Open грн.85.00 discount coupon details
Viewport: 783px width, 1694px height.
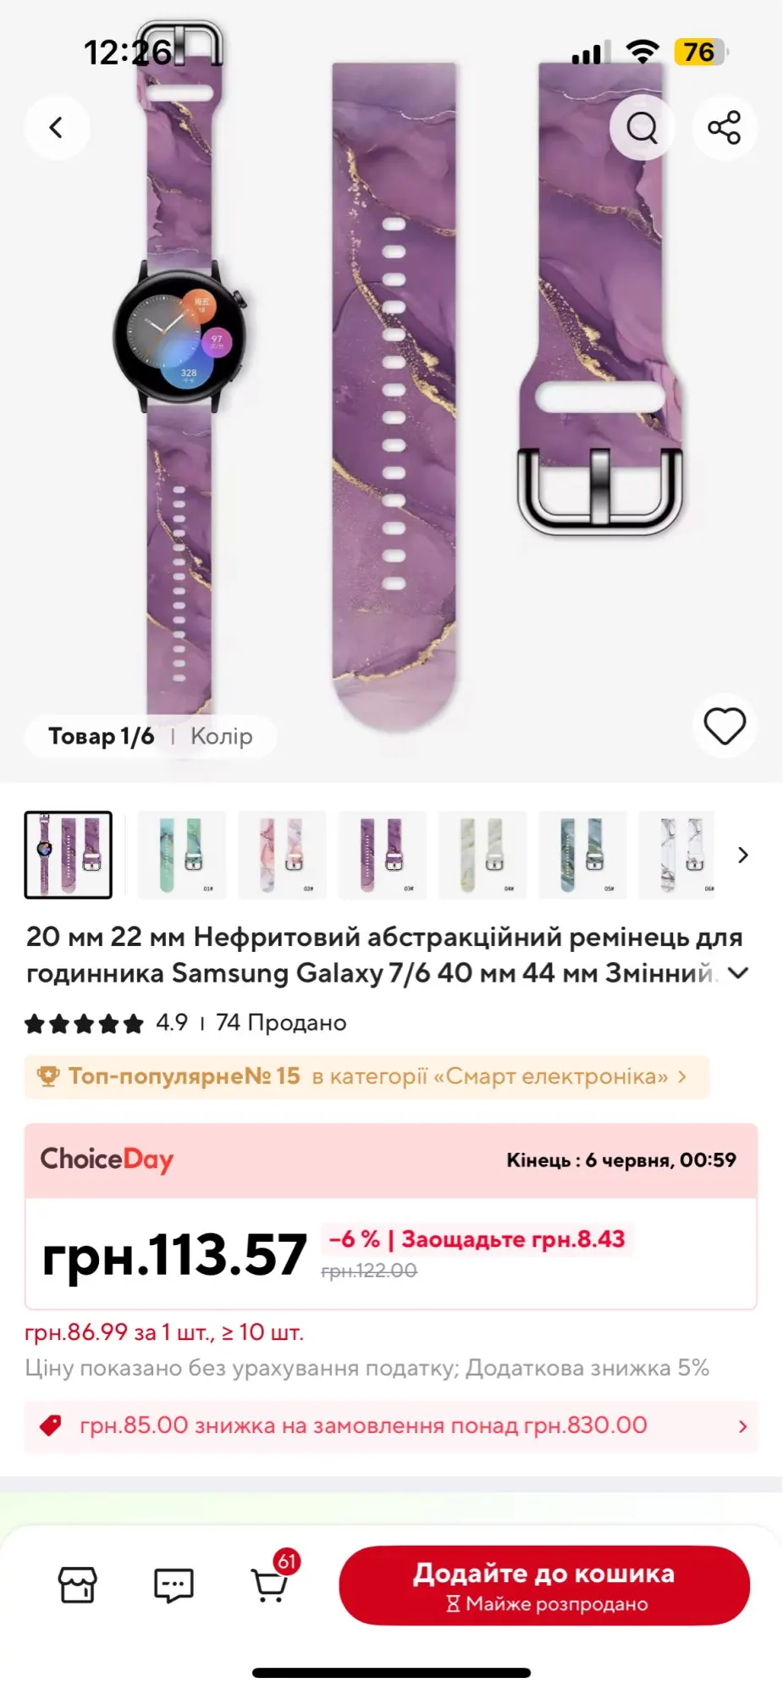(391, 1426)
